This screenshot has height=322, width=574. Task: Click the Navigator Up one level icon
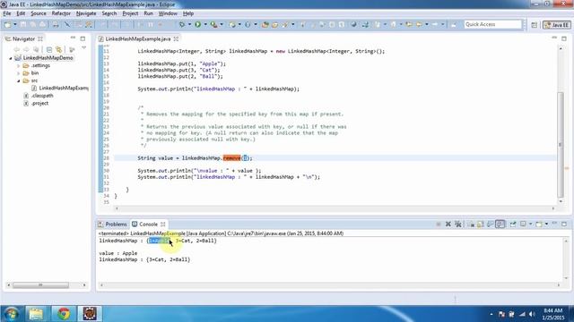(x=36, y=49)
